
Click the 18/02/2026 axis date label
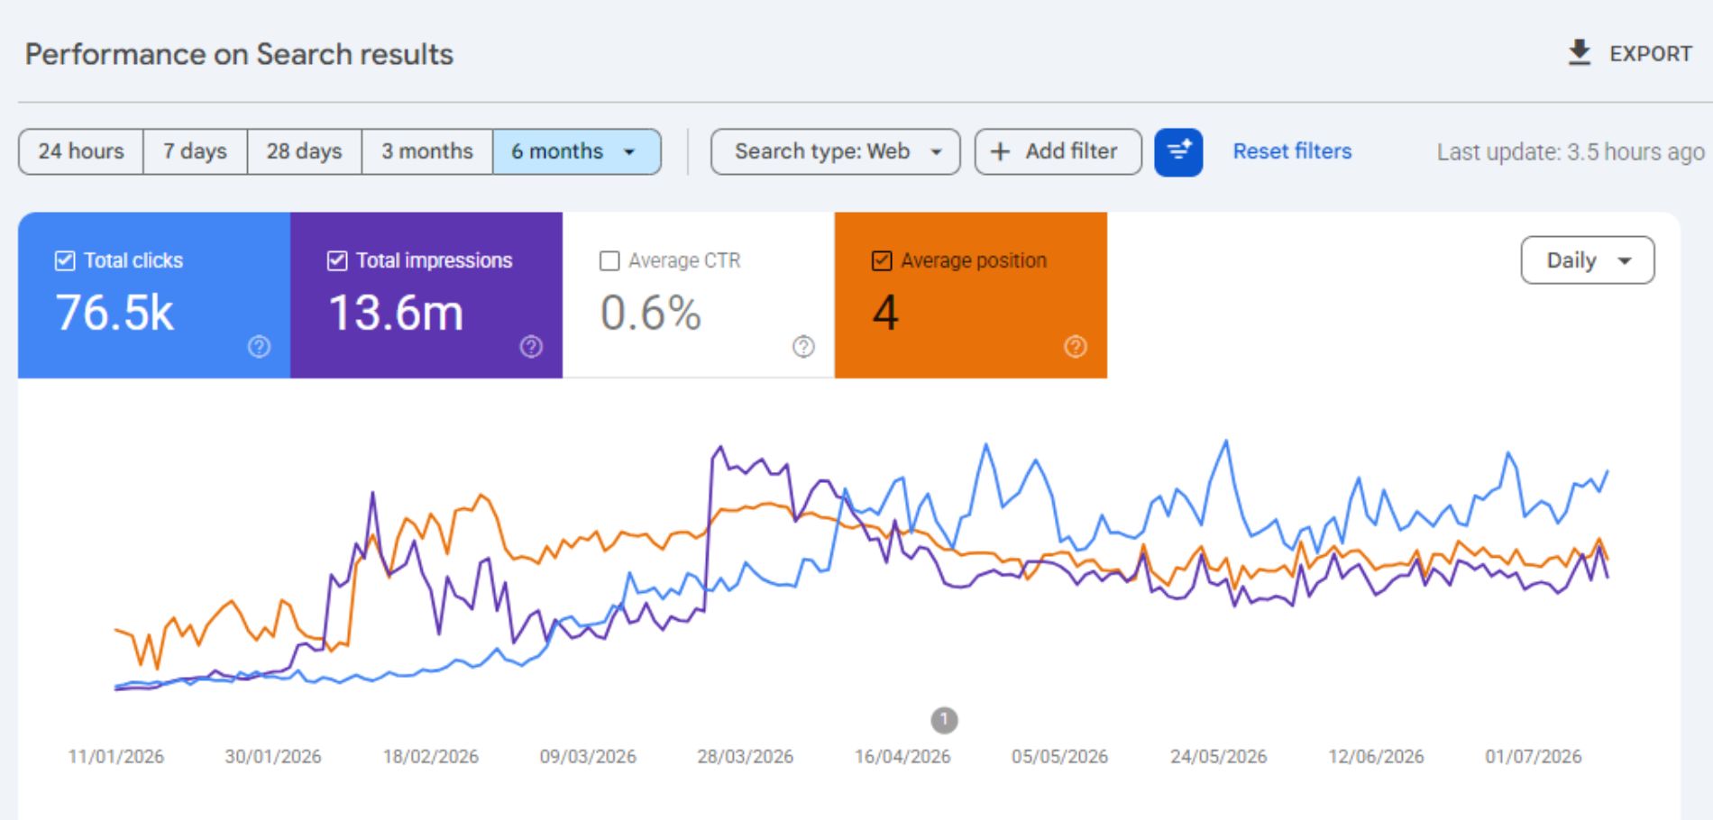[430, 756]
